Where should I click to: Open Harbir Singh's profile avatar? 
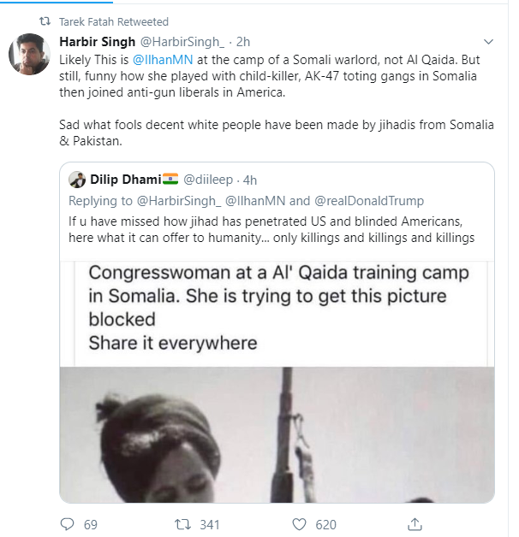(28, 54)
